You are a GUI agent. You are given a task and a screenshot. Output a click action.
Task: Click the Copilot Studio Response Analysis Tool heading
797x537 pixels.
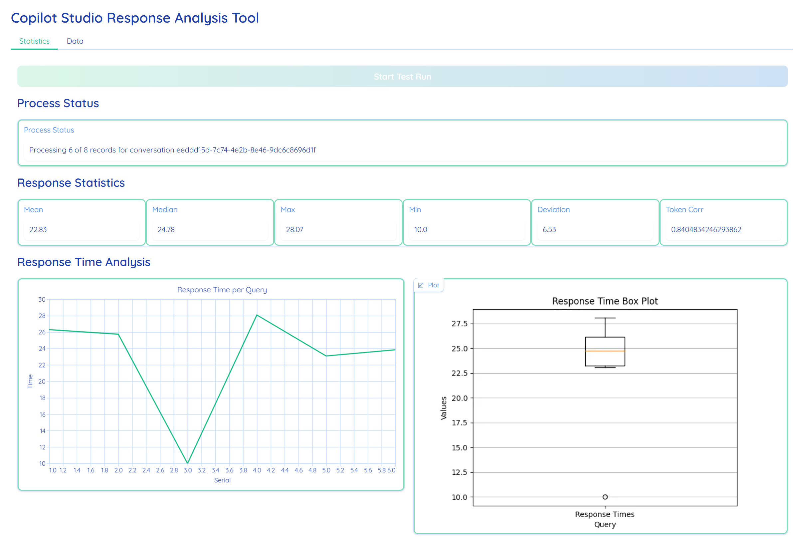135,18
